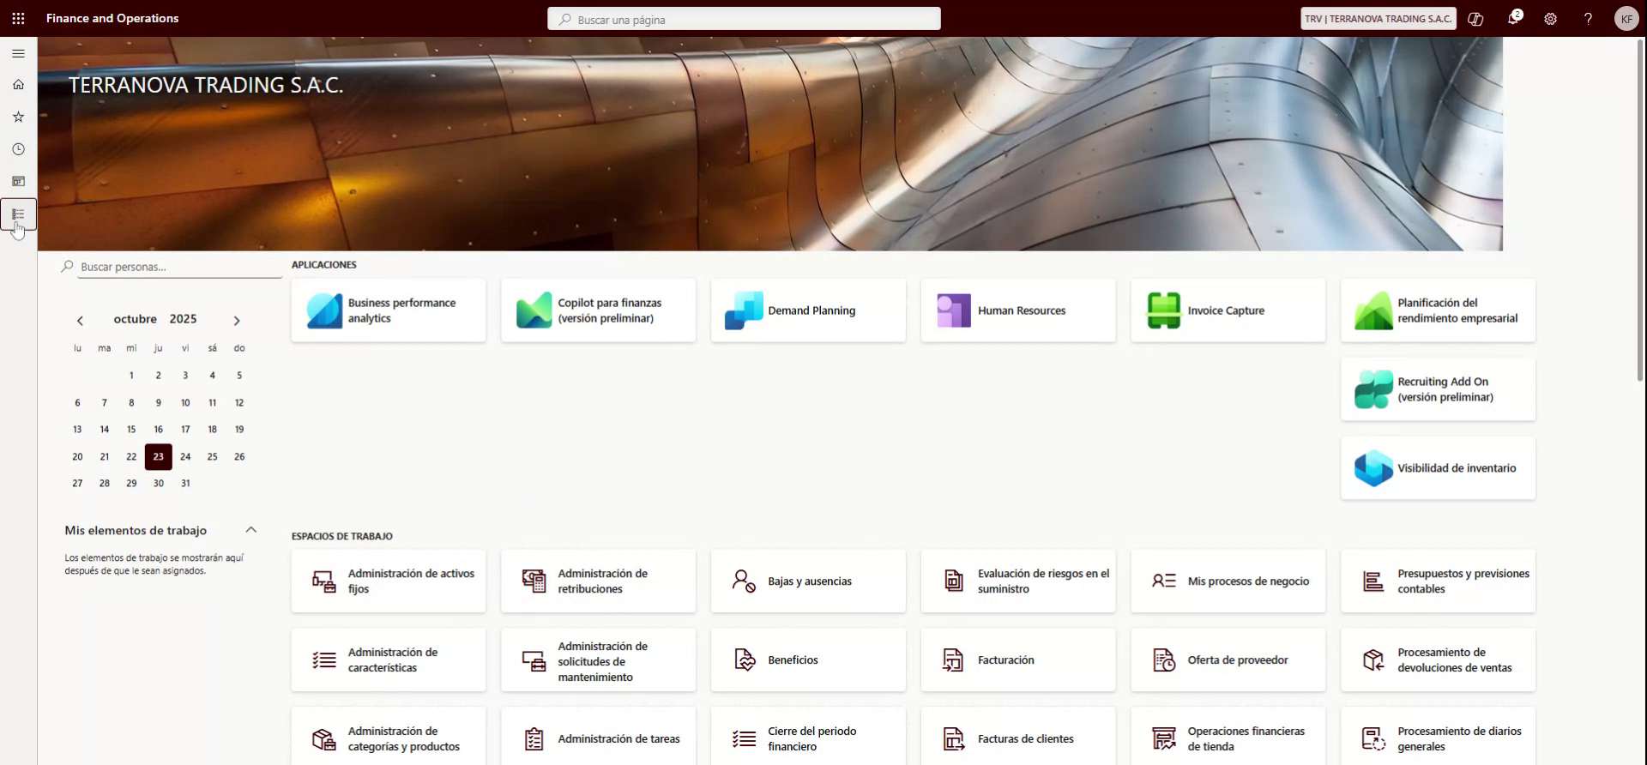Launch Invoice Capture app
Viewport: 1647px width, 765px height.
pyautogui.click(x=1228, y=310)
